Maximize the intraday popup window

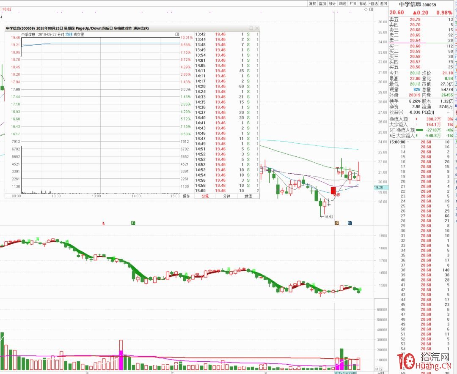(251, 28)
